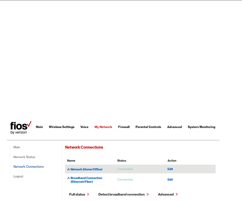242x205 pixels.
Task: Select Main in the left sidebar
Action: 17,147
